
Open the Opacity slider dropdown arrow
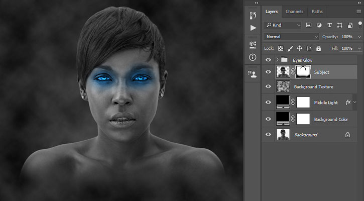tap(359, 37)
